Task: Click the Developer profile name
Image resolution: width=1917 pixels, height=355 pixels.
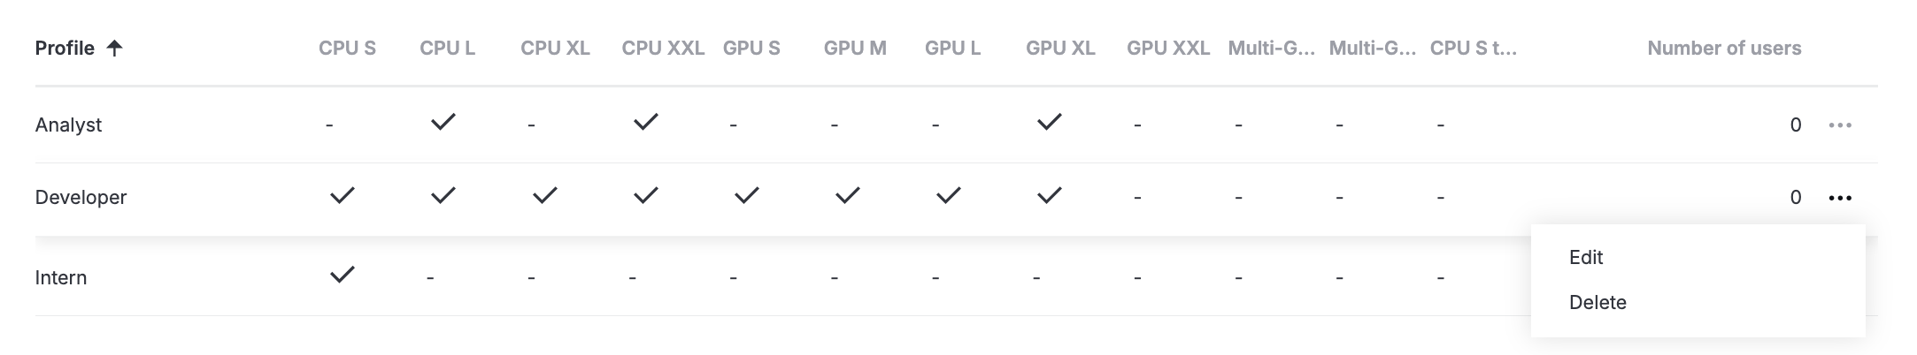Action: tap(81, 198)
